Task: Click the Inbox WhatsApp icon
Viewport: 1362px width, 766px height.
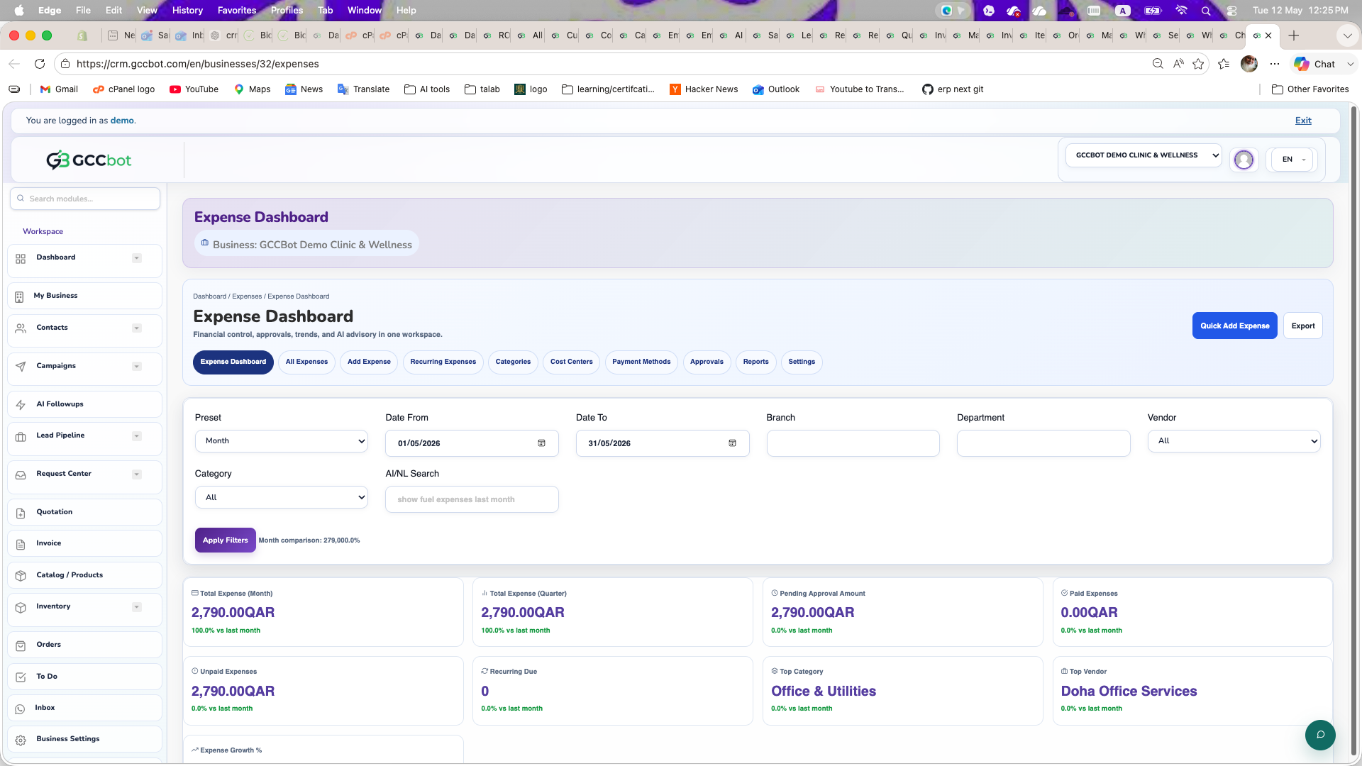Action: click(21, 709)
